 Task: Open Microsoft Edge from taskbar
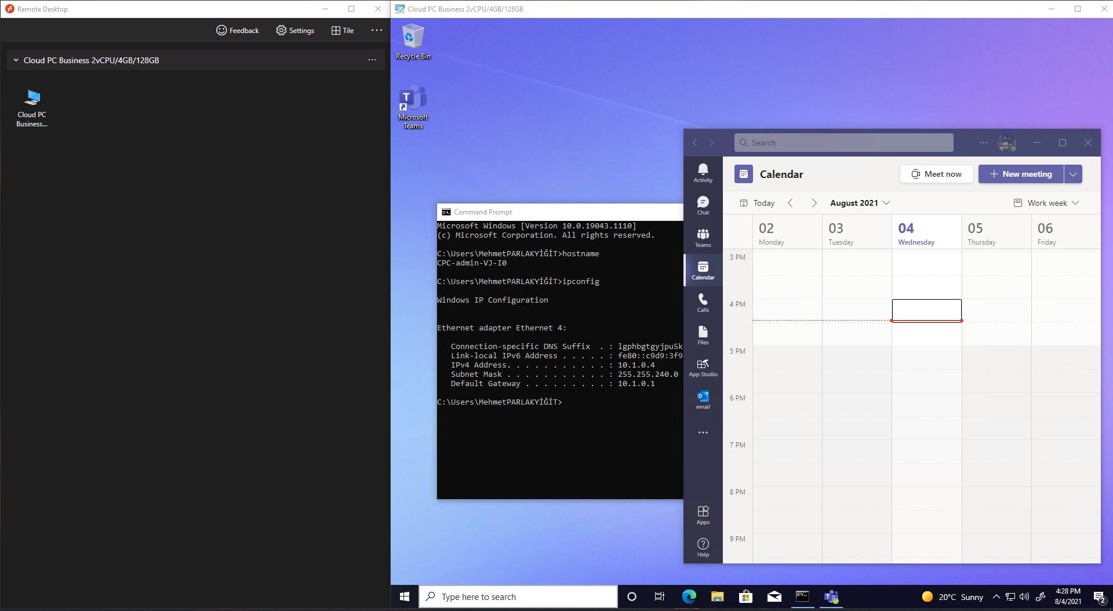tap(689, 597)
